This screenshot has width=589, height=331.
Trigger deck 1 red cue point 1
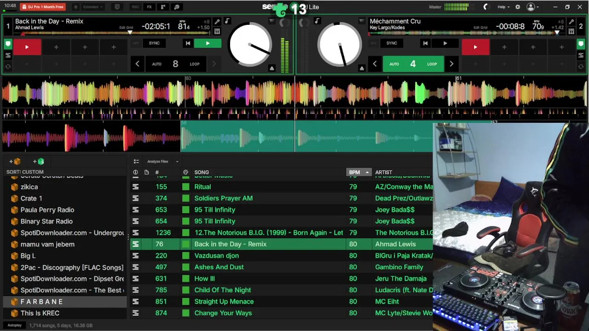27,47
